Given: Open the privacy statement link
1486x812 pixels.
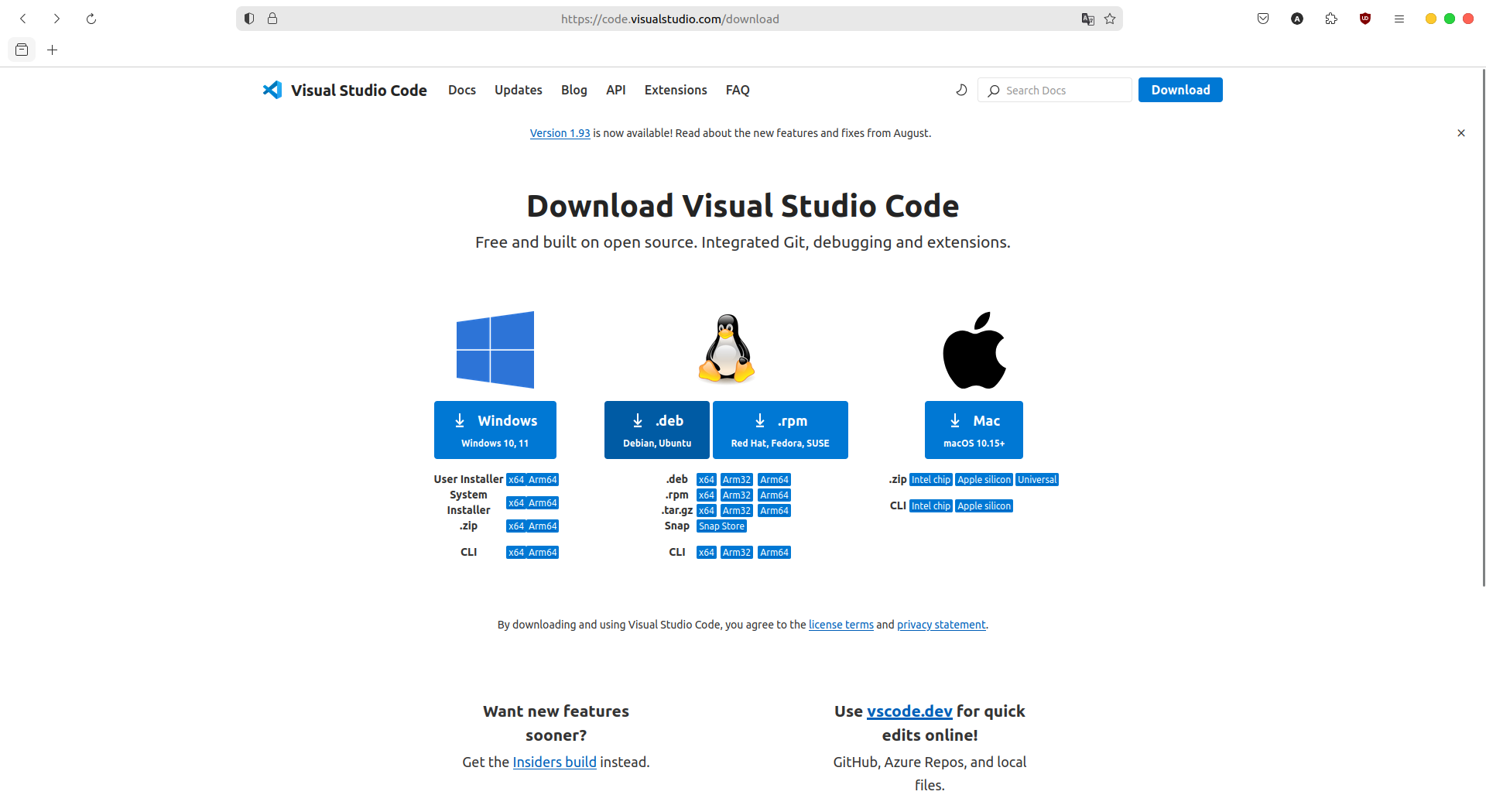Looking at the screenshot, I should 941,625.
